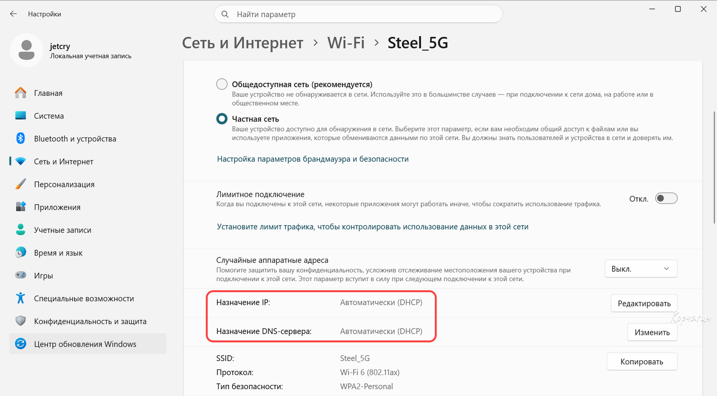Click the jetcry user avatar
Viewport: 717px width, 396px height.
pyautogui.click(x=26, y=50)
